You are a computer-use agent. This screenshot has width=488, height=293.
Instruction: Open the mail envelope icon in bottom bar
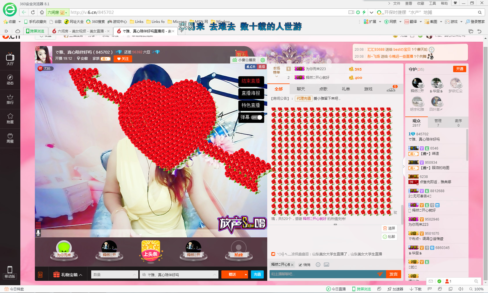431,281
